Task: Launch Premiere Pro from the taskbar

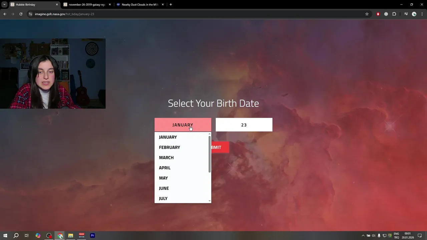Action: [x=92, y=236]
